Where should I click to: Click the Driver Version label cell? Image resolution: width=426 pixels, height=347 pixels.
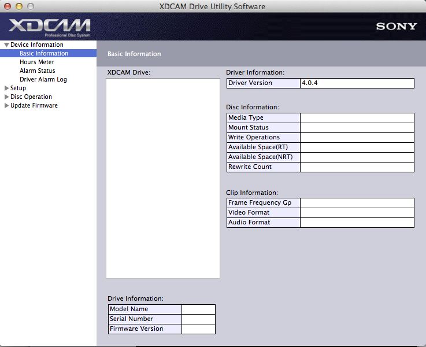pos(263,83)
